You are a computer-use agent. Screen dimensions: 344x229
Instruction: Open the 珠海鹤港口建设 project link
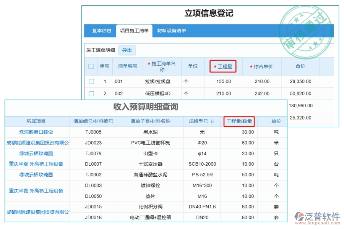[x=37, y=131]
